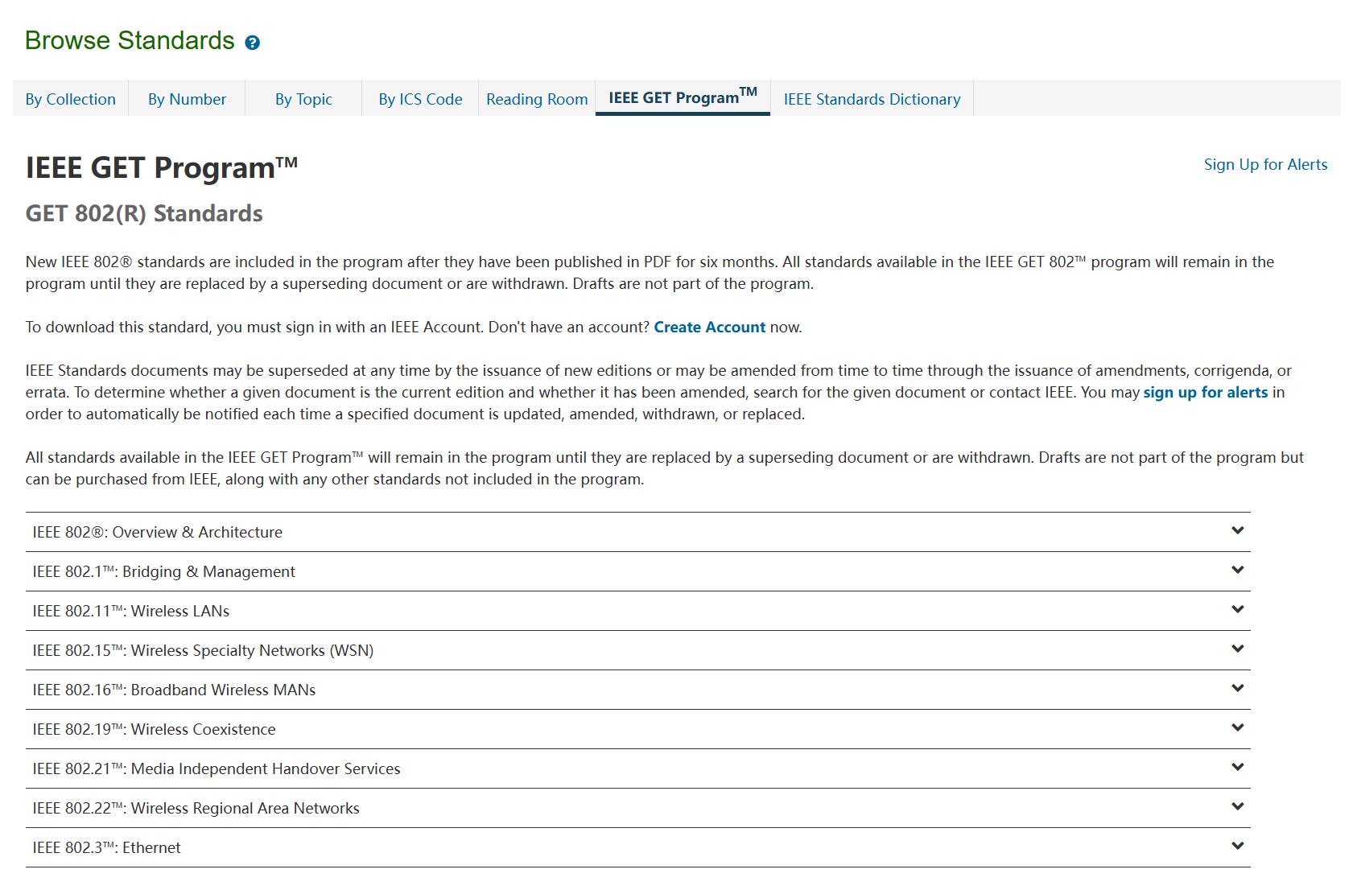Go to the Reading Room tab
The width and height of the screenshot is (1353, 890).
(x=537, y=99)
